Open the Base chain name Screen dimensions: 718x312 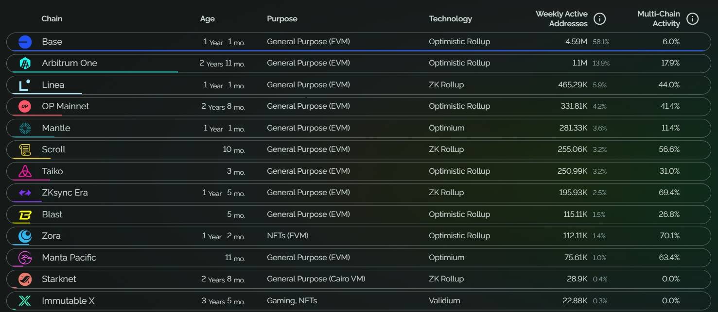(52, 42)
